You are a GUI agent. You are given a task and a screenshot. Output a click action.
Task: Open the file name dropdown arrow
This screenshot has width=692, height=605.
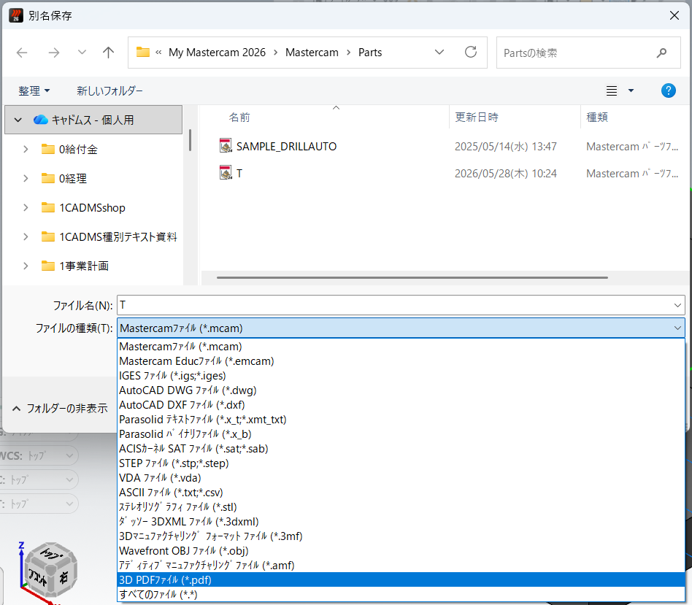[677, 305]
